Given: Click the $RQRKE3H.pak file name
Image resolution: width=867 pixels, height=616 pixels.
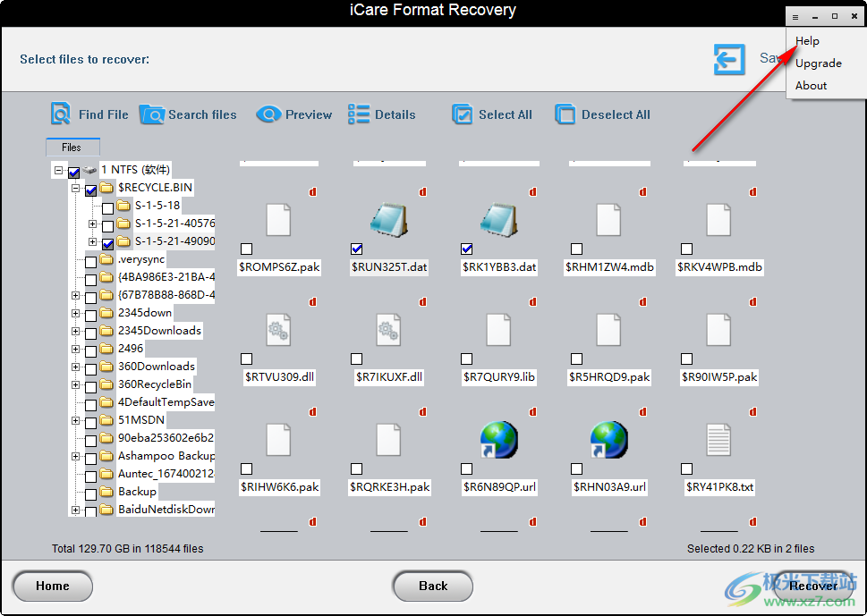Looking at the screenshot, I should tap(389, 487).
